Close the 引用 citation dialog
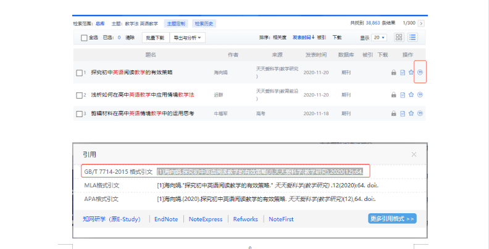This screenshot has height=249, width=489. click(414, 154)
